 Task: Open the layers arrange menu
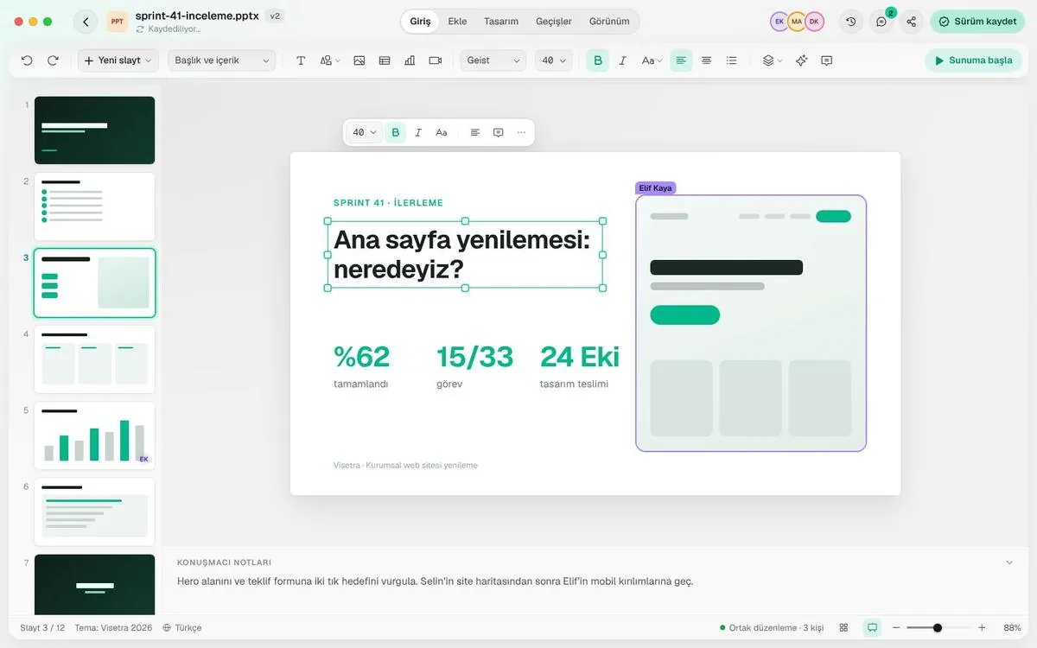[x=772, y=60]
